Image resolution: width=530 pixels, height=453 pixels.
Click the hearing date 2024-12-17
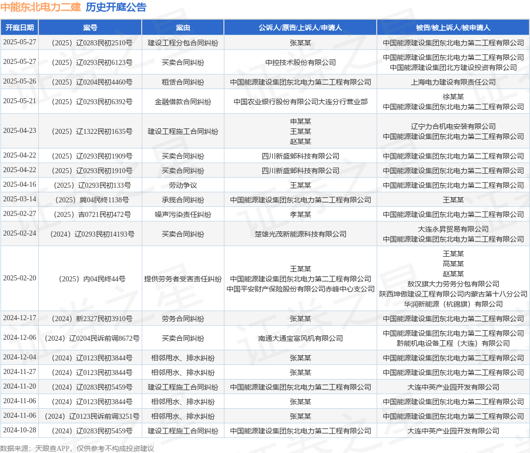coord(20,318)
